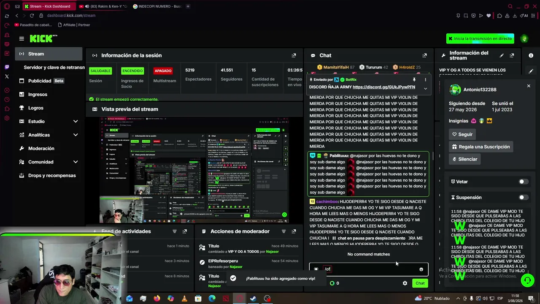Open the discord.gg link in pinned message

[x=384, y=87]
